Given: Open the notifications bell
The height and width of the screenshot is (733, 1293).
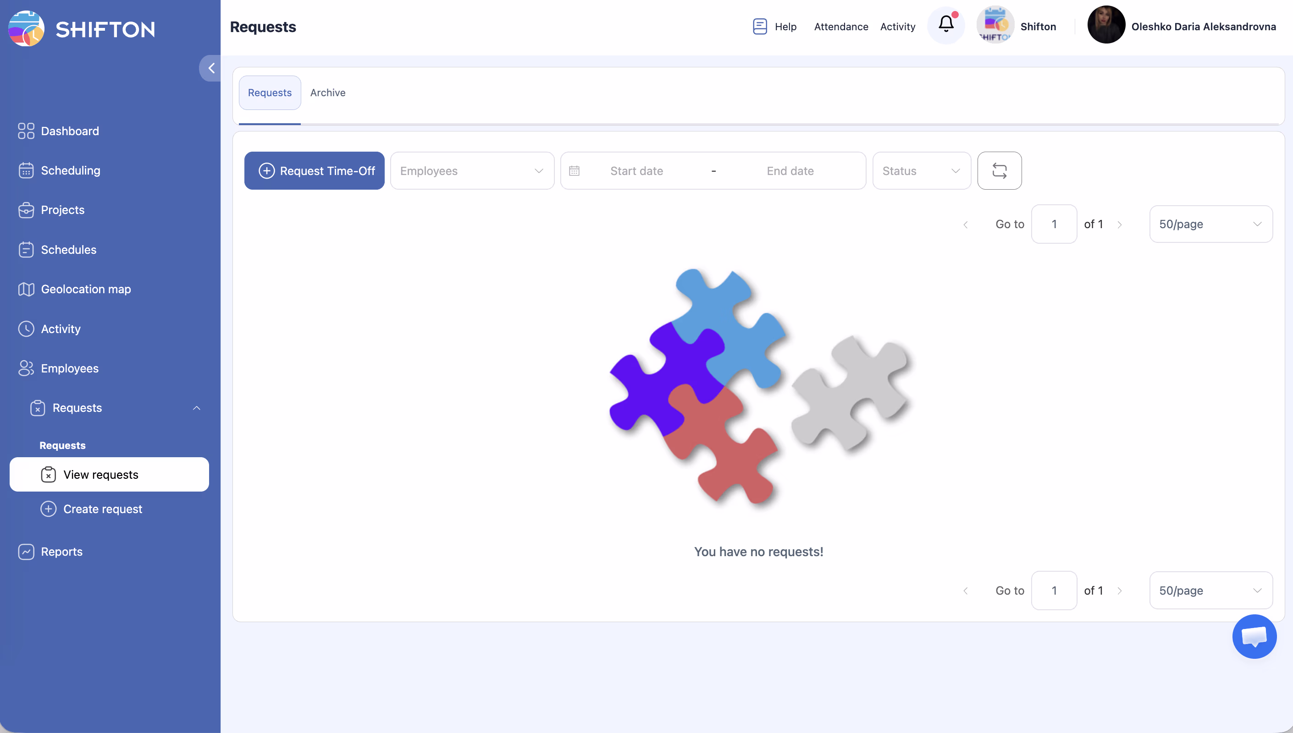Looking at the screenshot, I should point(946,25).
